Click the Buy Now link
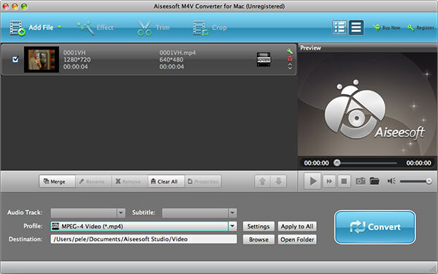 coord(387,28)
